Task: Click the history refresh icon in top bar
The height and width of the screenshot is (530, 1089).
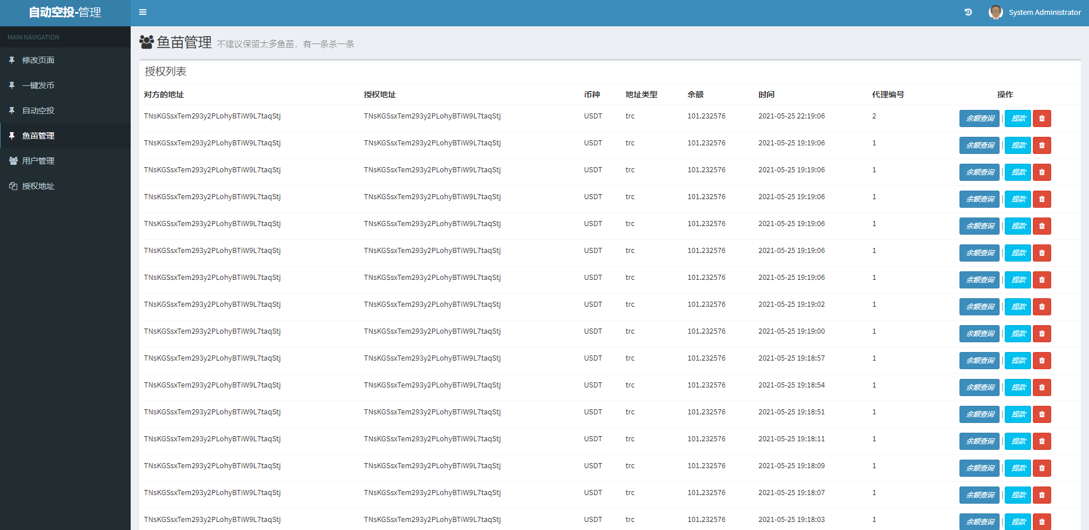Action: (968, 12)
